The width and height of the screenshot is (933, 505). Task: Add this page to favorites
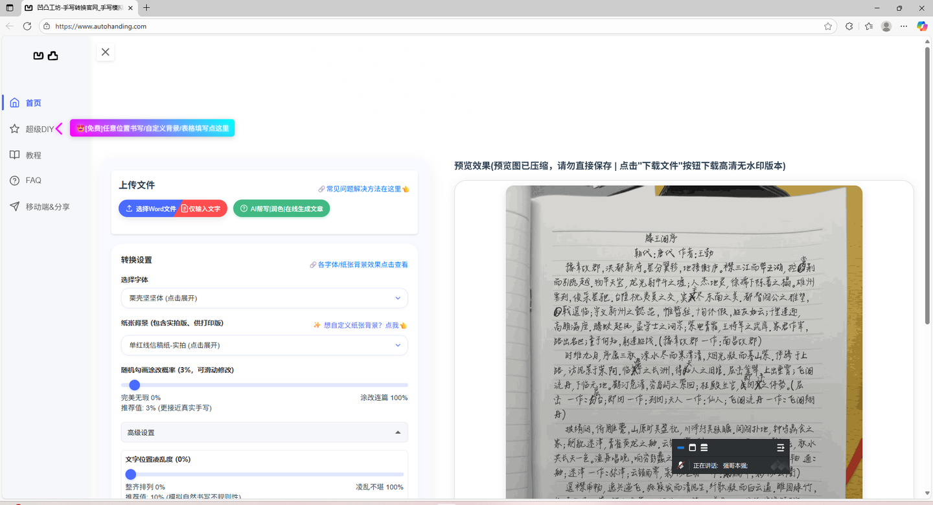tap(828, 27)
